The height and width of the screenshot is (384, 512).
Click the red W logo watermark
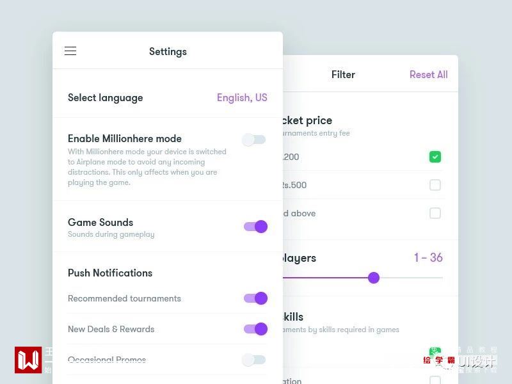pyautogui.click(x=28, y=360)
